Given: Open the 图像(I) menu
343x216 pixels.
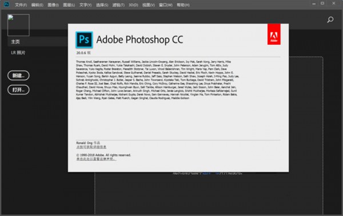Looking at the screenshot, I should tap(53, 5).
